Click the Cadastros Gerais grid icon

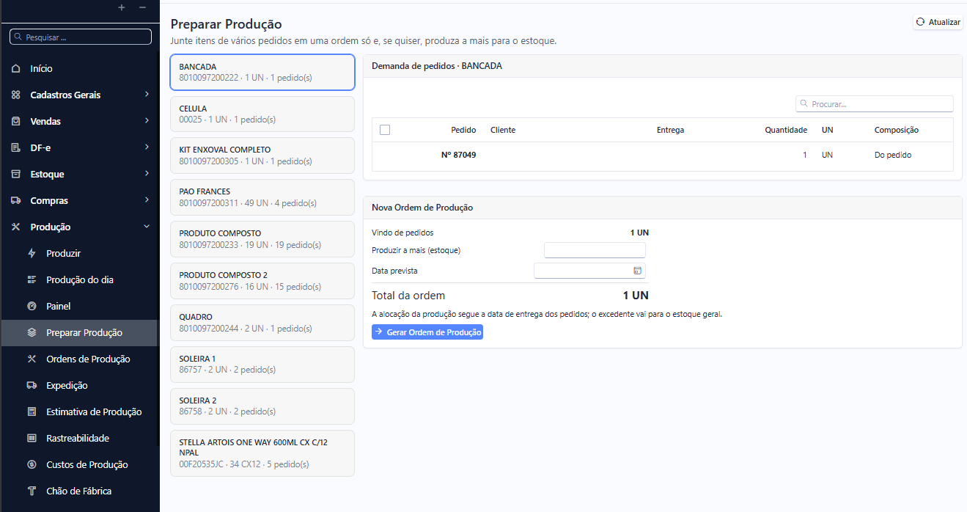16,95
